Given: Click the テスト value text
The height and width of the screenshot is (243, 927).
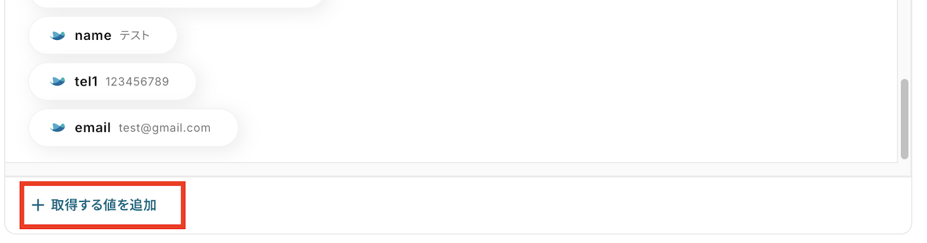Looking at the screenshot, I should click(134, 36).
